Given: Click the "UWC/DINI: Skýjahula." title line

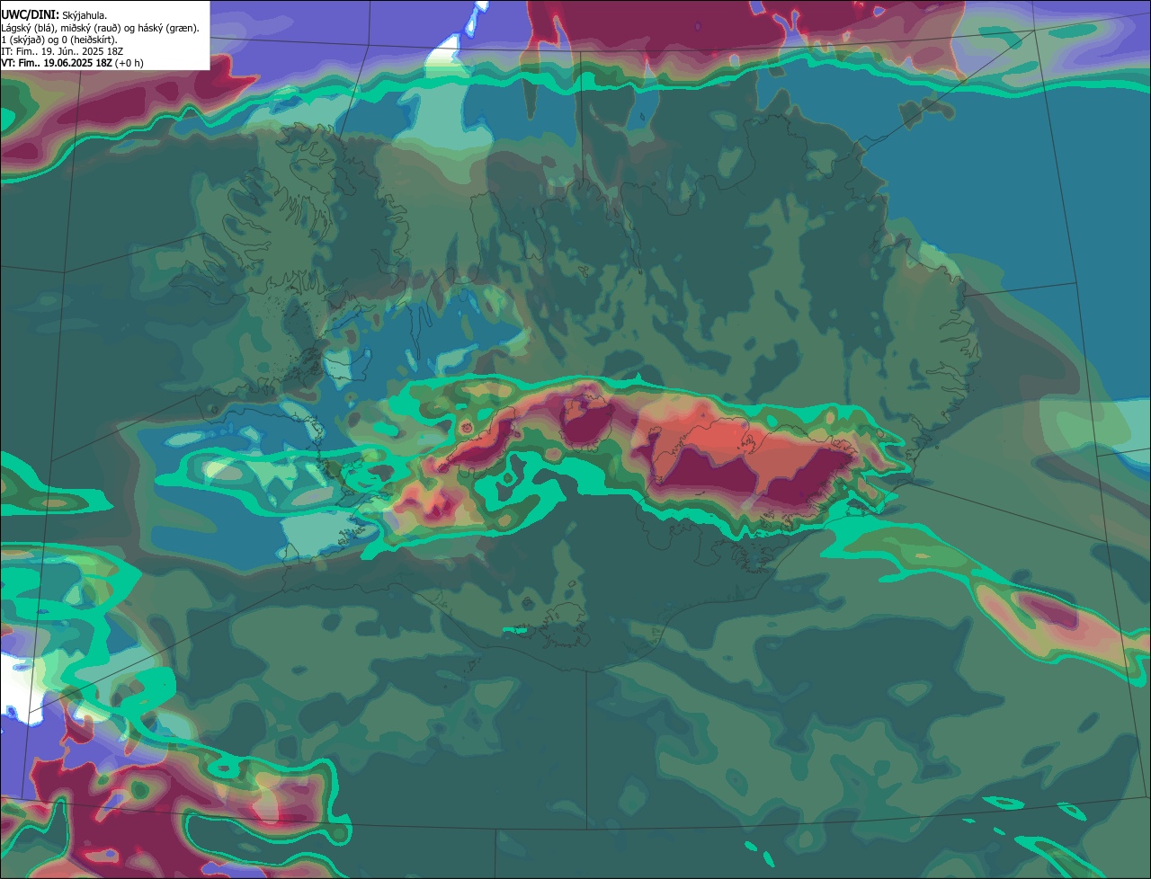Looking at the screenshot, I should pyautogui.click(x=54, y=15).
